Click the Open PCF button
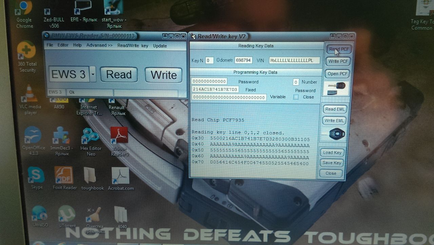 [338, 74]
